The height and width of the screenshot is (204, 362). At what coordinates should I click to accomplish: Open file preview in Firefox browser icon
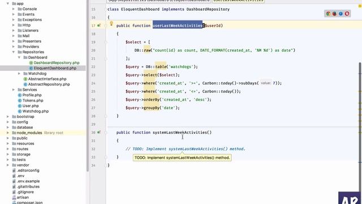coord(334,14)
